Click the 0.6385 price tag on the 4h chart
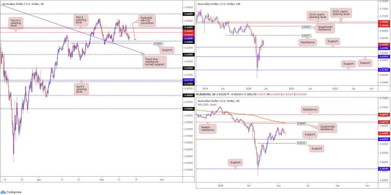Screen dimensions: 391x195 pos(158,44)
